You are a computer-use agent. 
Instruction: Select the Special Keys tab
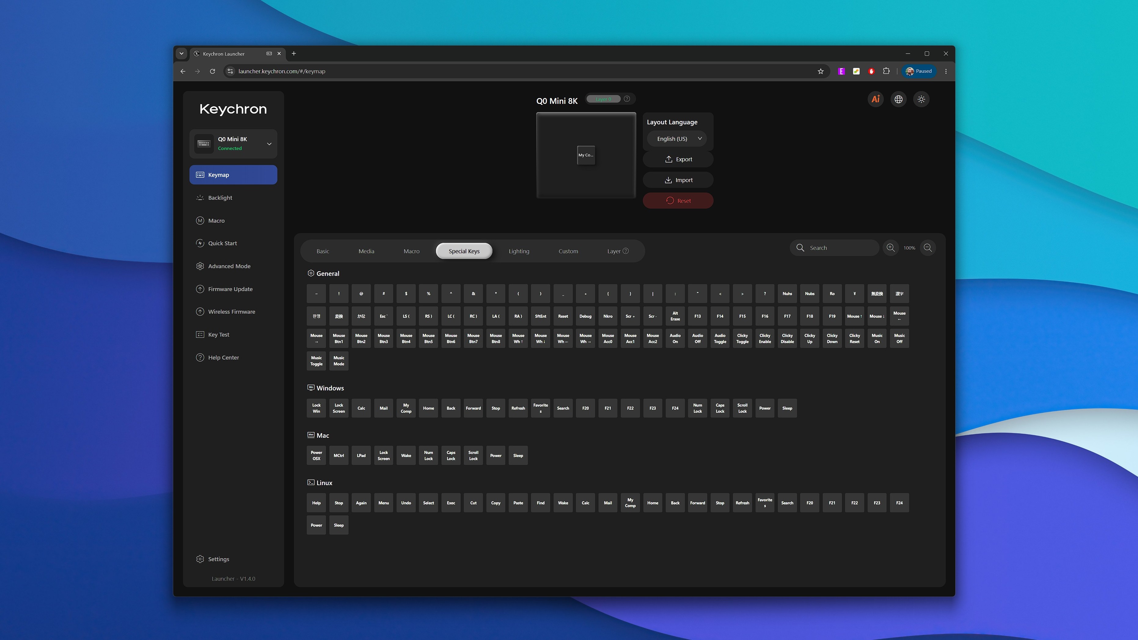click(464, 251)
